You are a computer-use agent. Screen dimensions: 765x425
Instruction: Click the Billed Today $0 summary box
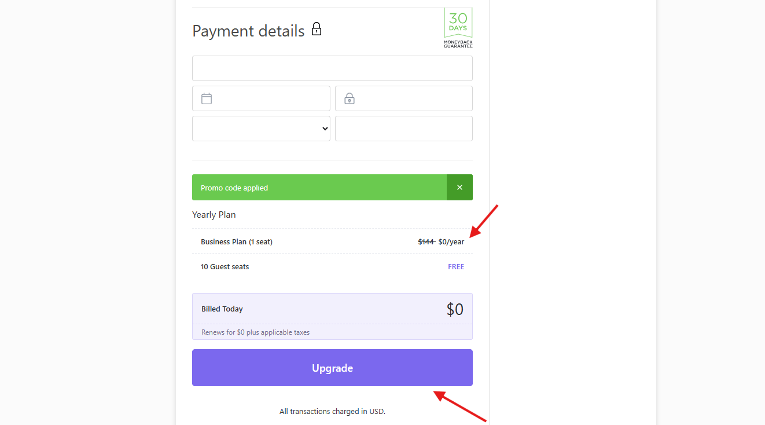point(332,309)
